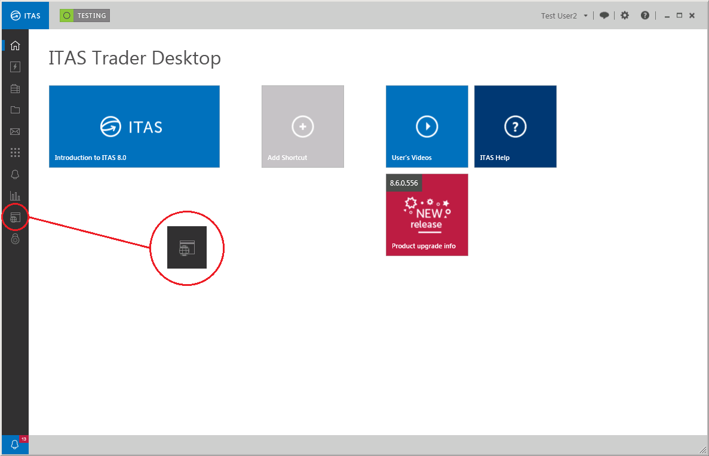Open the settings gear icon

624,16
